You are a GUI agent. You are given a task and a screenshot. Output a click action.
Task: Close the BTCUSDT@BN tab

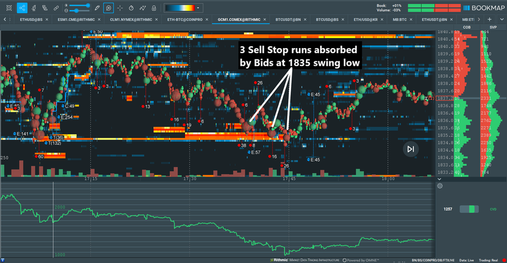305,20
